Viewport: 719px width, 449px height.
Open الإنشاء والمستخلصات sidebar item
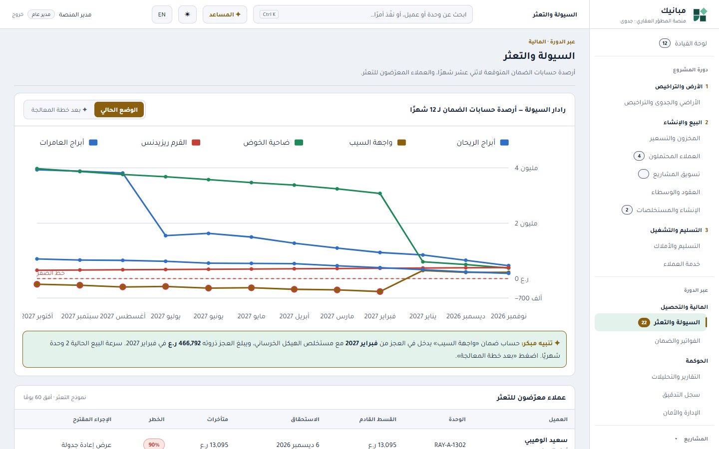[652, 210]
